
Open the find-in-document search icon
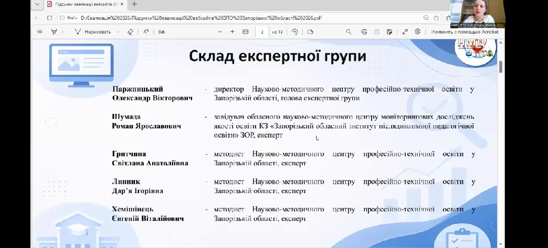coord(349,32)
